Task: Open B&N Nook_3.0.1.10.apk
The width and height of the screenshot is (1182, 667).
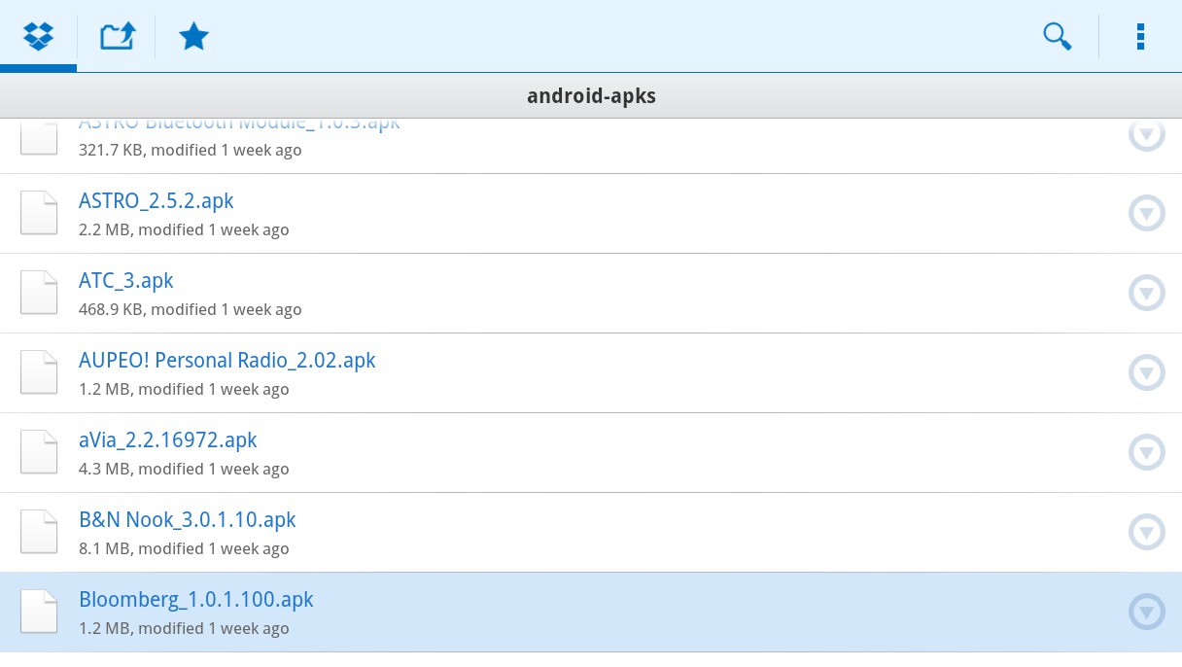Action: [591, 533]
